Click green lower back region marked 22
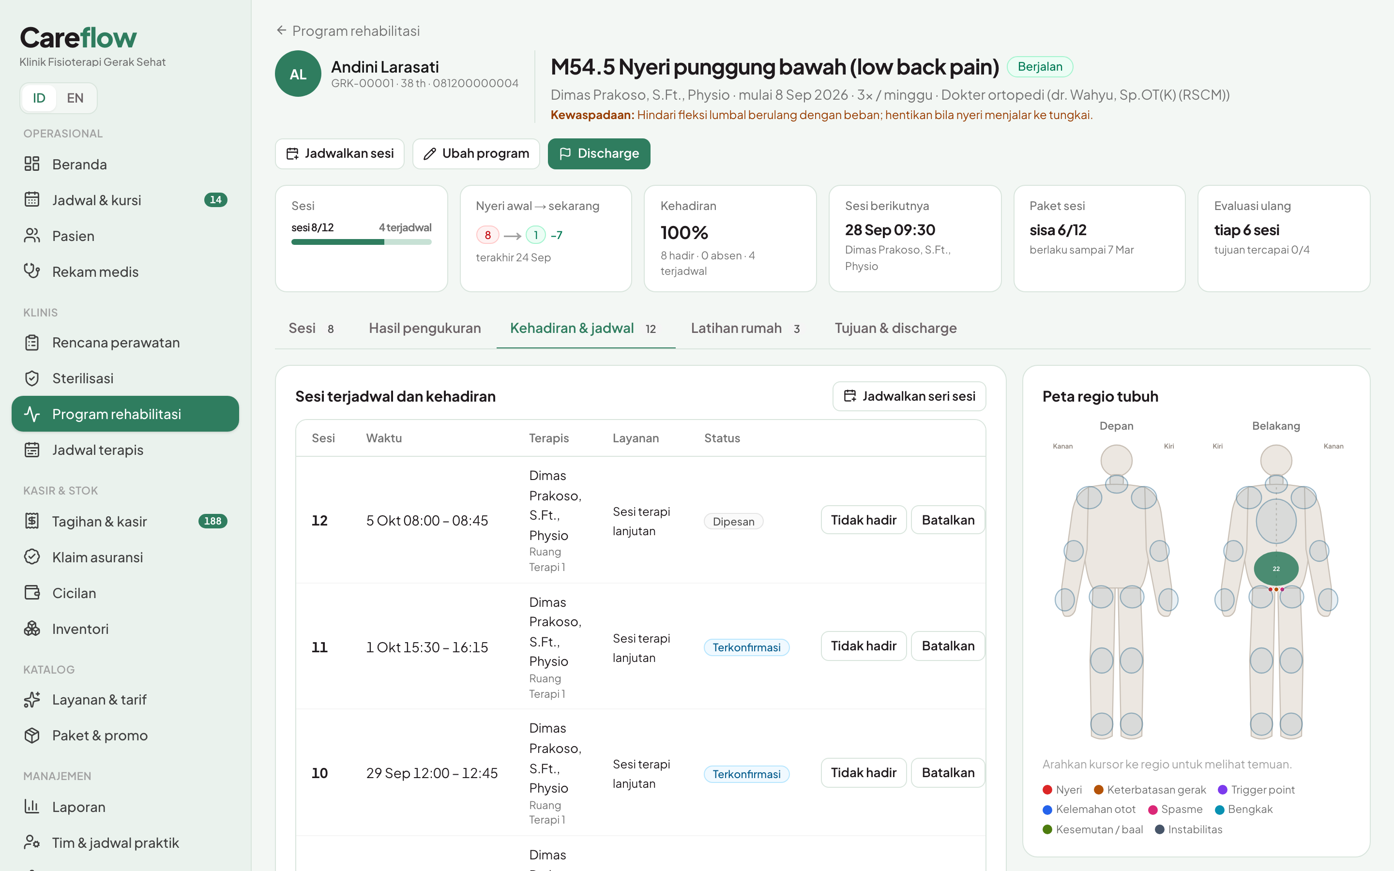1394x871 pixels. click(x=1276, y=569)
